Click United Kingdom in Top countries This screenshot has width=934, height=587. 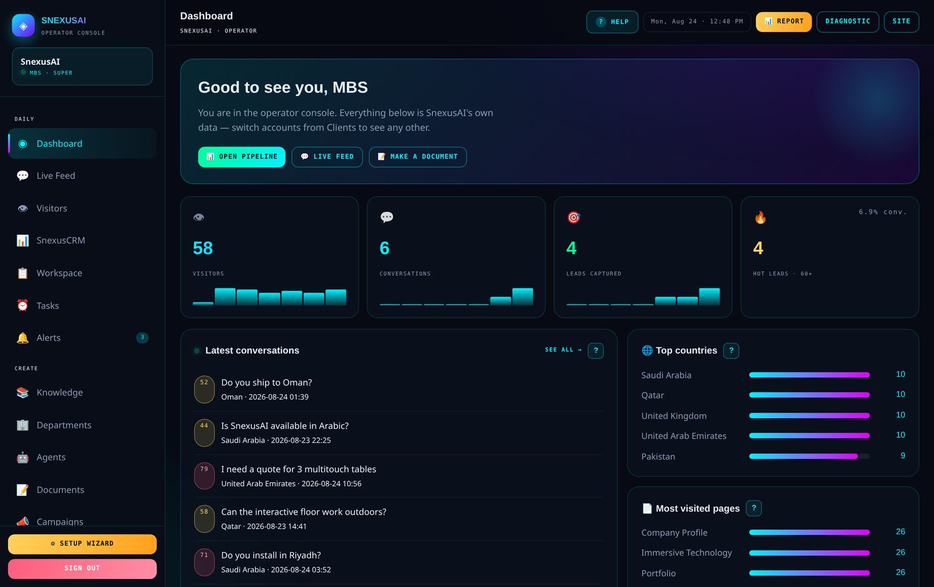pyautogui.click(x=673, y=416)
